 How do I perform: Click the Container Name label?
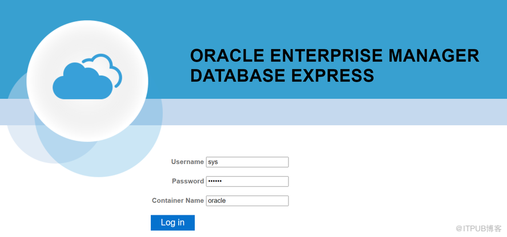[178, 201]
